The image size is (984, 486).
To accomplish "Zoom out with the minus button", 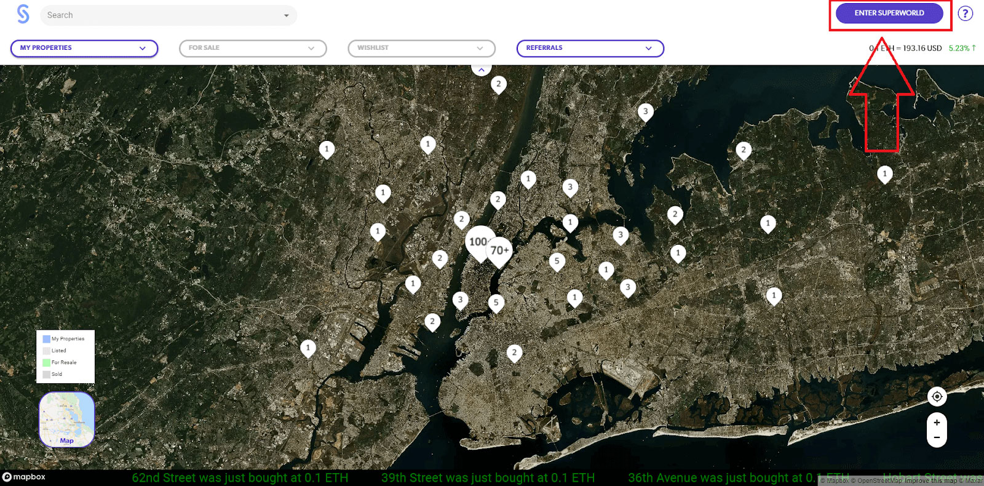I will (937, 437).
